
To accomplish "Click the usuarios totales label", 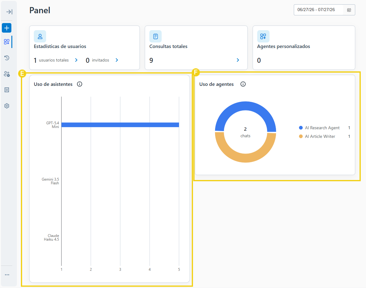I will (x=54, y=60).
